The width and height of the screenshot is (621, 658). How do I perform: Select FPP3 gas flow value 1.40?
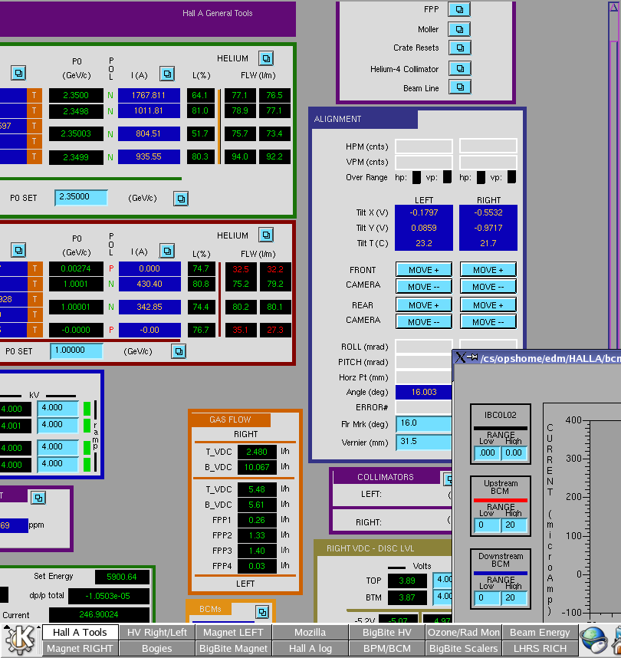point(257,551)
